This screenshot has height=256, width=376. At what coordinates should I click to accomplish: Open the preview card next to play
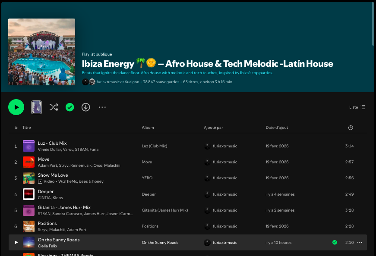click(36, 107)
